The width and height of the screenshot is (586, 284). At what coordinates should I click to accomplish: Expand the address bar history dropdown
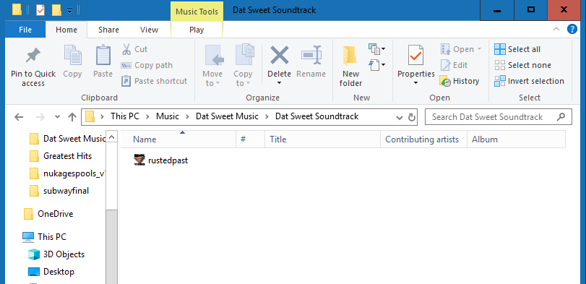(x=400, y=118)
